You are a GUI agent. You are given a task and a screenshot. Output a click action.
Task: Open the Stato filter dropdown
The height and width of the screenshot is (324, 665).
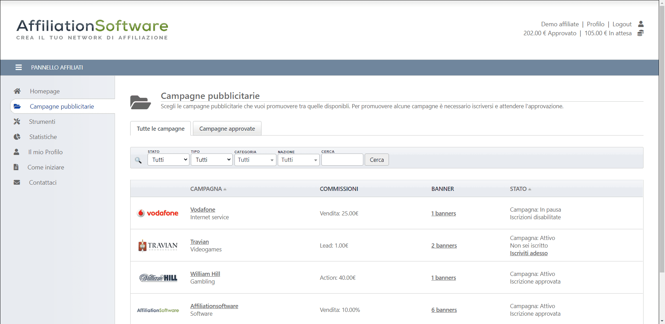coord(168,160)
